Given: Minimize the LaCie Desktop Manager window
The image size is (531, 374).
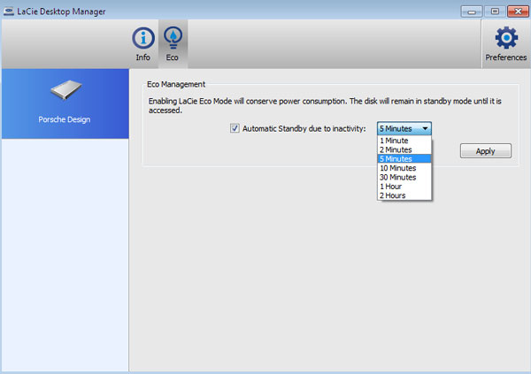Looking at the screenshot, I should point(471,10).
